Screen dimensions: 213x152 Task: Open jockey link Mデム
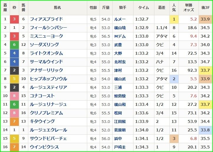point(120,36)
